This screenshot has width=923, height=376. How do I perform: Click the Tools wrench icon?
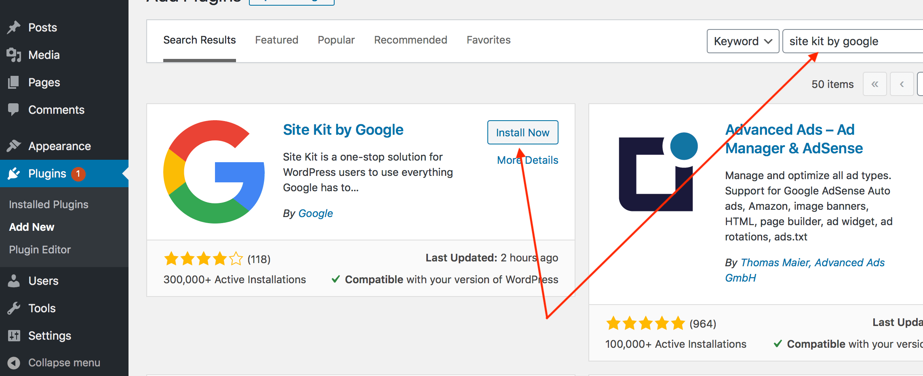[x=14, y=308]
